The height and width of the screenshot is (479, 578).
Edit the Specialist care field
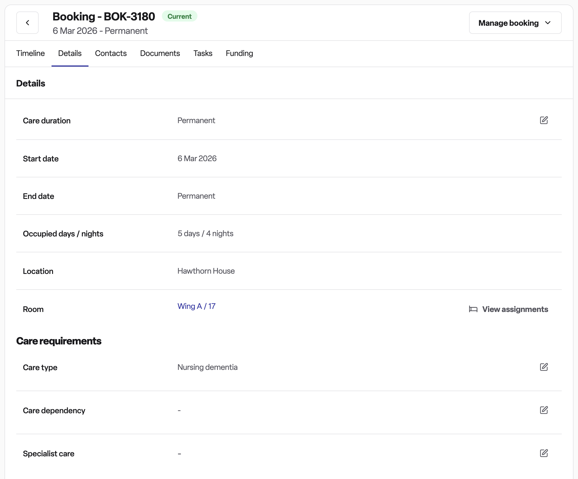(x=544, y=453)
